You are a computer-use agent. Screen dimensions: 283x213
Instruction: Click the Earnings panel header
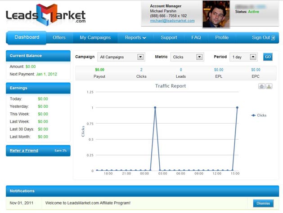pyautogui.click(x=38, y=88)
